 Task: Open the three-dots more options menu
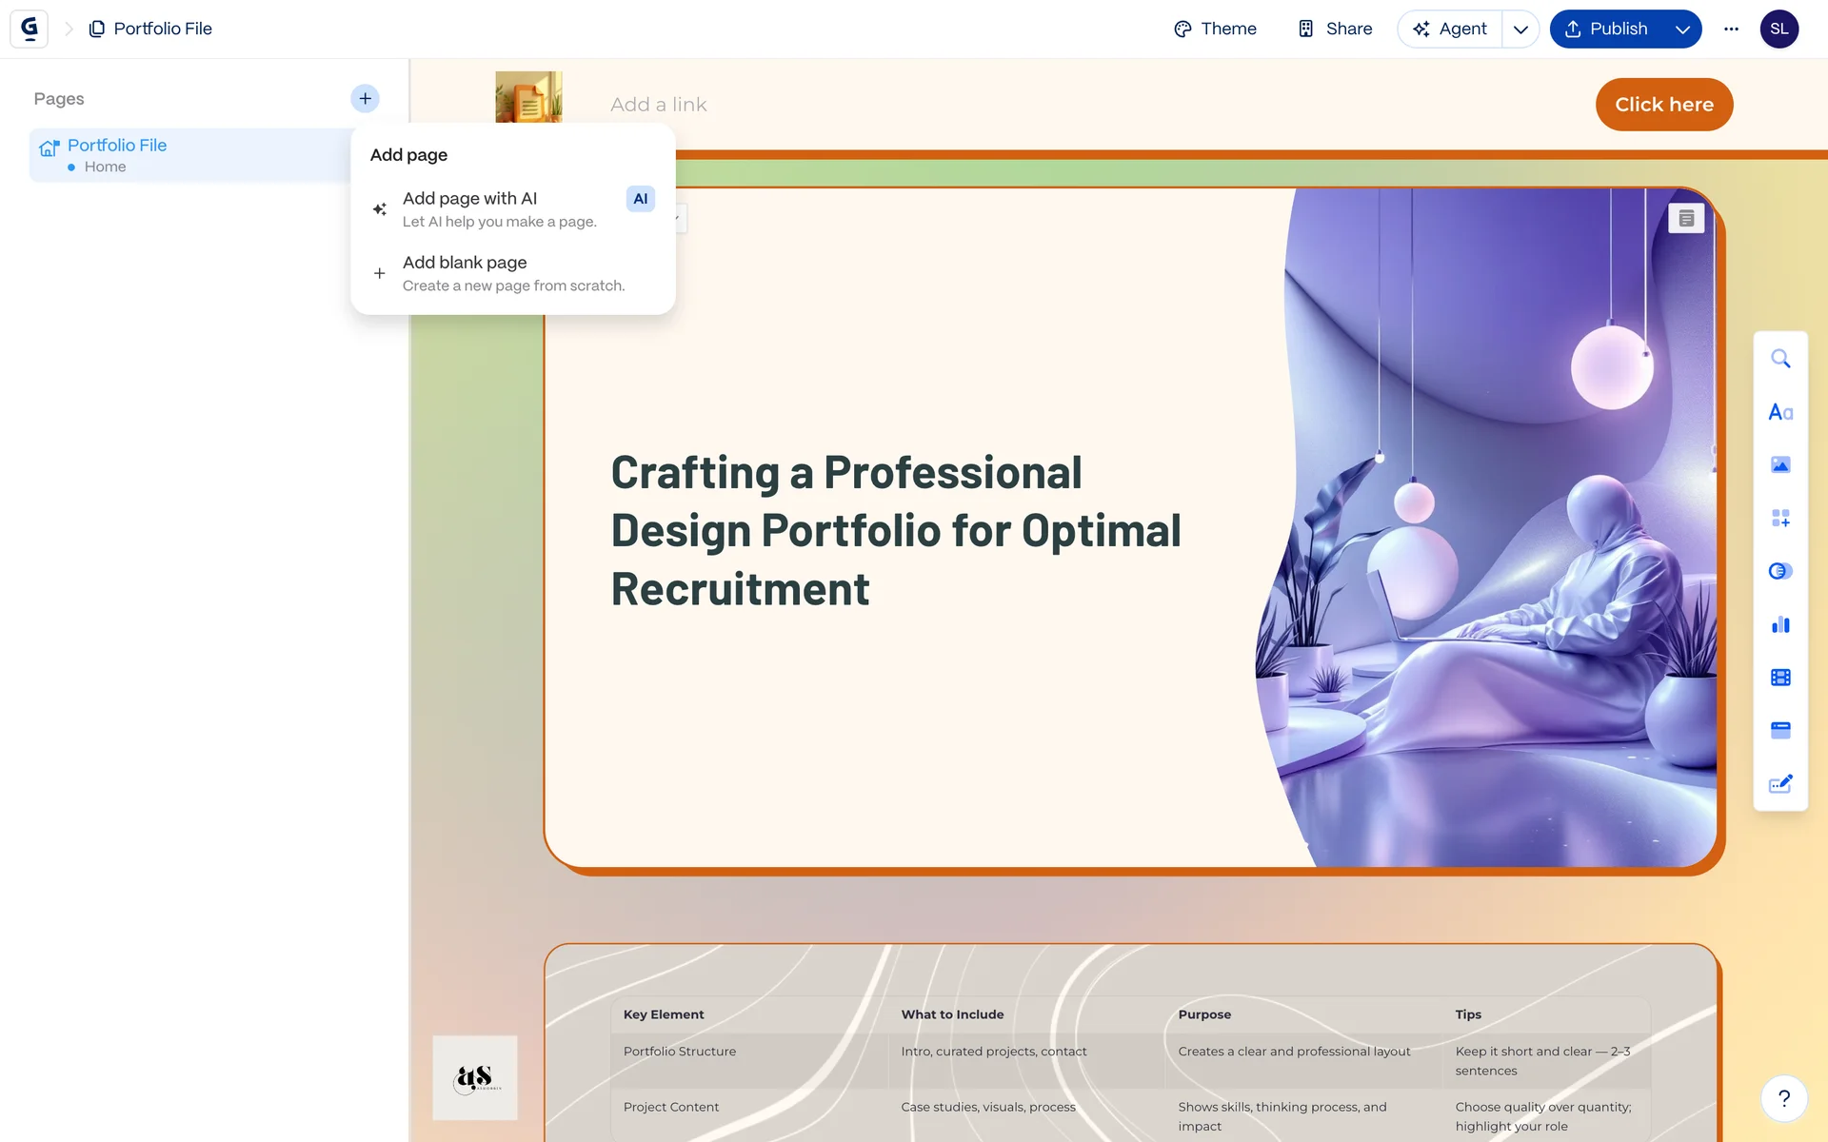coord(1731,30)
